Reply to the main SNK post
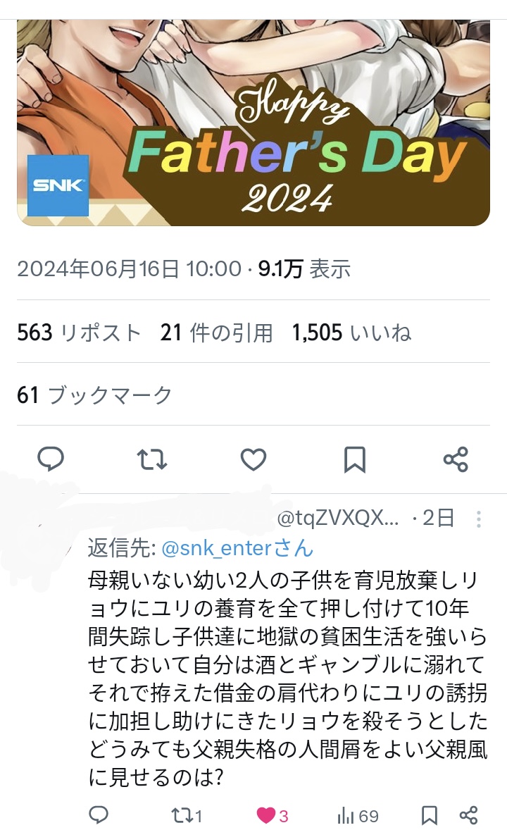 51,459
